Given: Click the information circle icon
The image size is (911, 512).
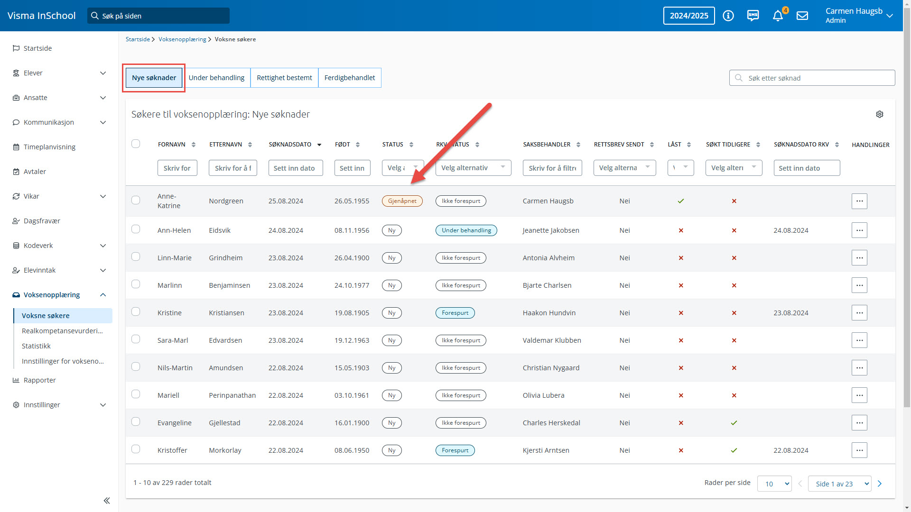Looking at the screenshot, I should pos(728,16).
